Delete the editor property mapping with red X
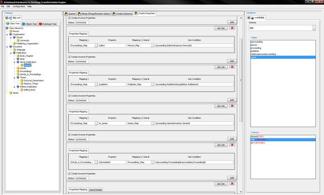Viewport: 324px width, 195px height. click(232, 28)
